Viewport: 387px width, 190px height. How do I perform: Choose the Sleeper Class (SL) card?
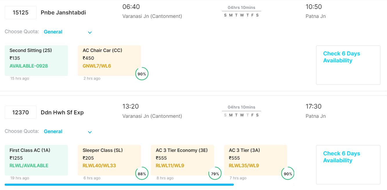click(x=109, y=160)
